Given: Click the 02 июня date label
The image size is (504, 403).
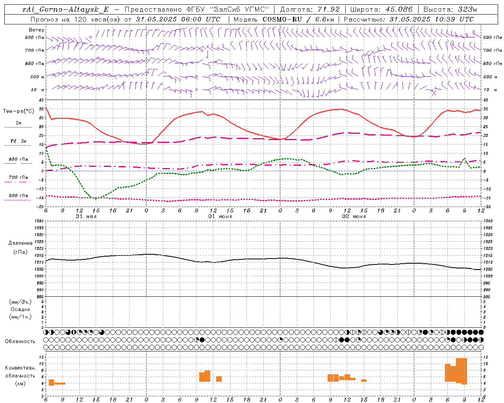Looking at the screenshot, I should tap(354, 216).
